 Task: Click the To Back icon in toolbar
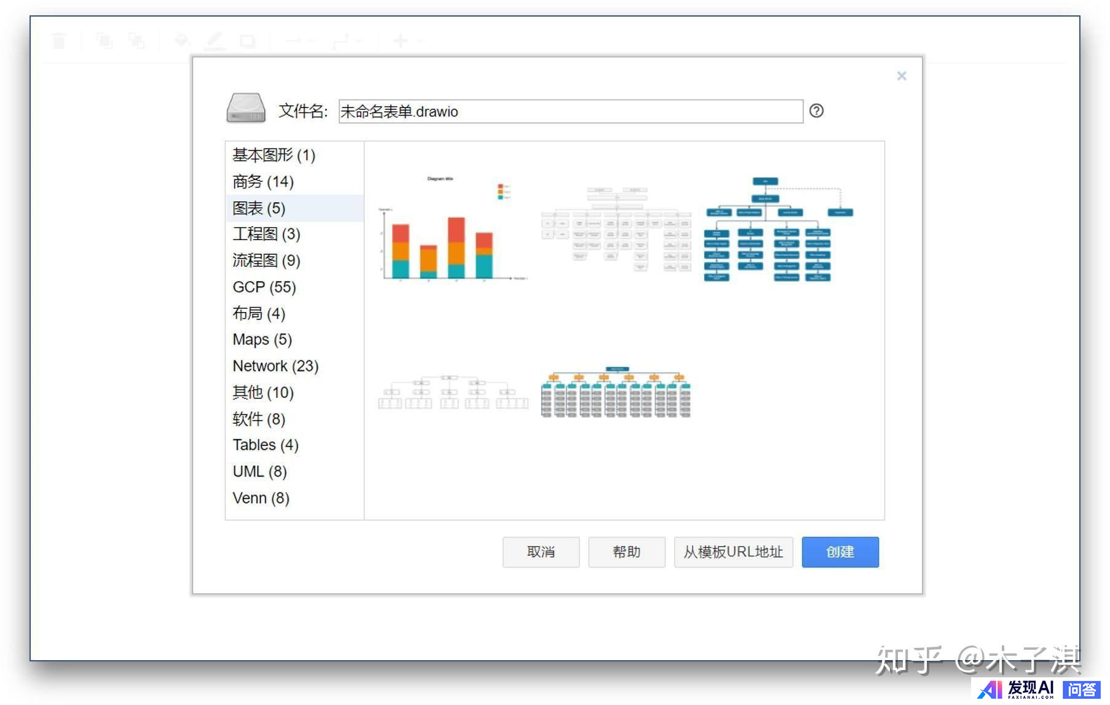pyautogui.click(x=136, y=41)
